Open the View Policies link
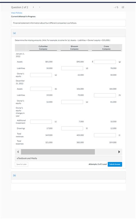This screenshot has height=219, width=136. [17, 13]
